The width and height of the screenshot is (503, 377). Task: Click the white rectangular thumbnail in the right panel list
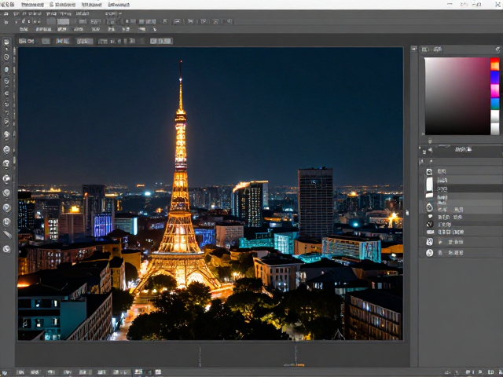point(429,185)
